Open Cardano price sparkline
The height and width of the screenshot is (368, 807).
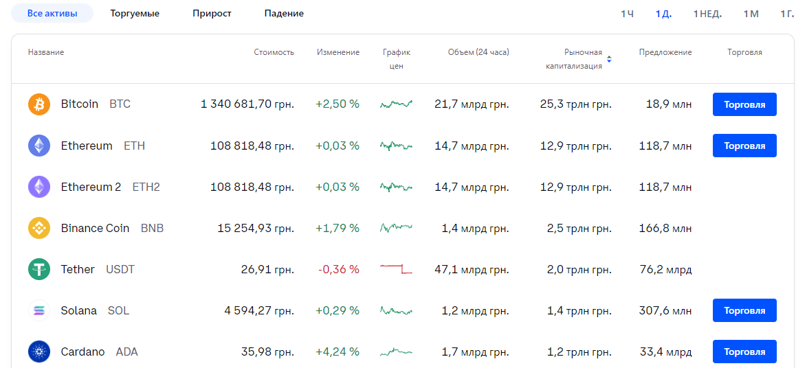(397, 352)
